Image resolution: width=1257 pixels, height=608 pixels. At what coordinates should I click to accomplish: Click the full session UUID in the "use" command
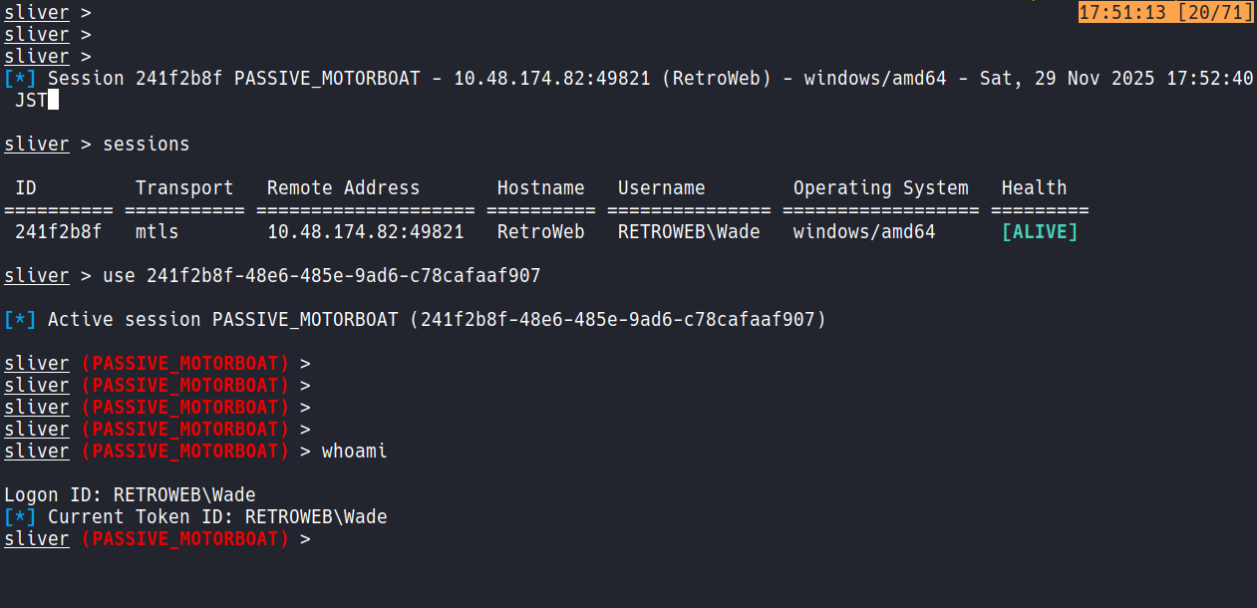point(344,276)
